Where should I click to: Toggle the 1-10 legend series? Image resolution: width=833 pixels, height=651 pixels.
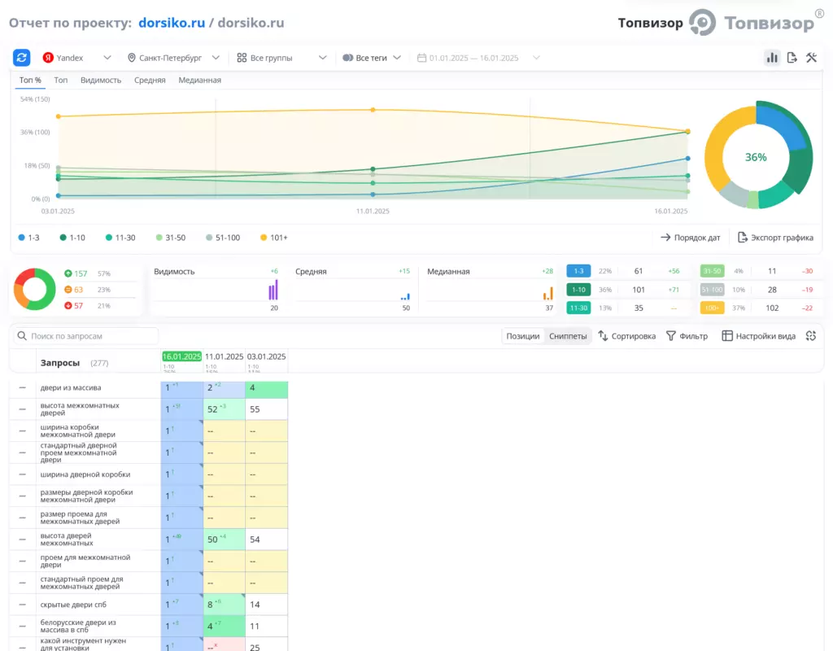72,238
